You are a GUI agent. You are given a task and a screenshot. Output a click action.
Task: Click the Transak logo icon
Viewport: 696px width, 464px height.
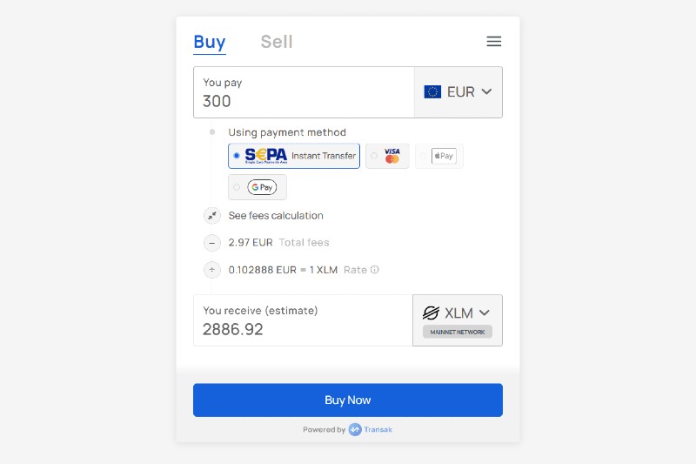point(355,429)
